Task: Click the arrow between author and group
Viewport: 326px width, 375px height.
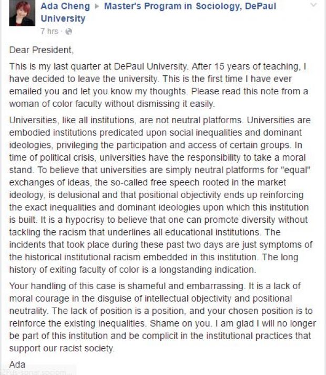Action: (98, 7)
